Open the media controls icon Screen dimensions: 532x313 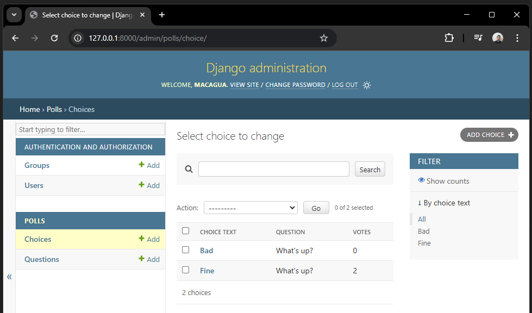pyautogui.click(x=478, y=38)
